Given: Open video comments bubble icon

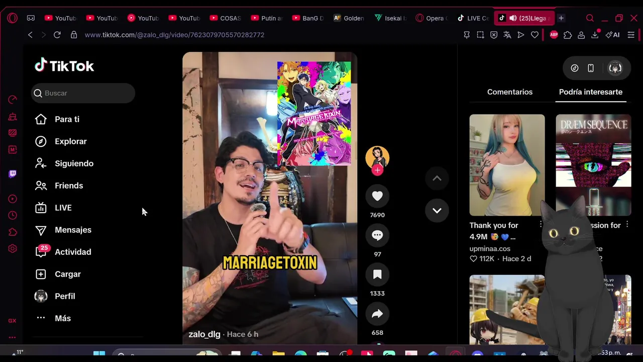Looking at the screenshot, I should (377, 235).
